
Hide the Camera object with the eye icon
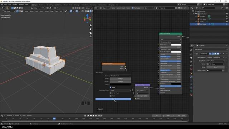[226, 16]
